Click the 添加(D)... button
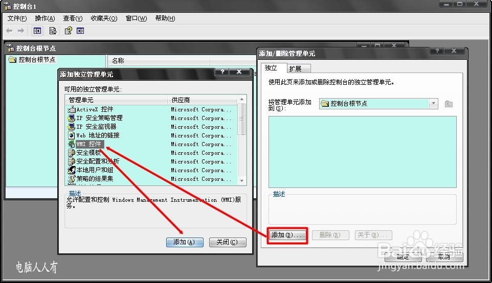 (287, 235)
